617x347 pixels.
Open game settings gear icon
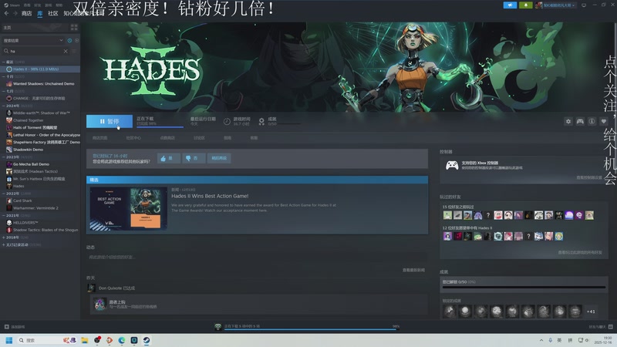point(568,122)
